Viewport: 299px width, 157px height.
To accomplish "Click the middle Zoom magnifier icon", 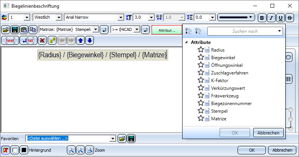I will (80, 150).
